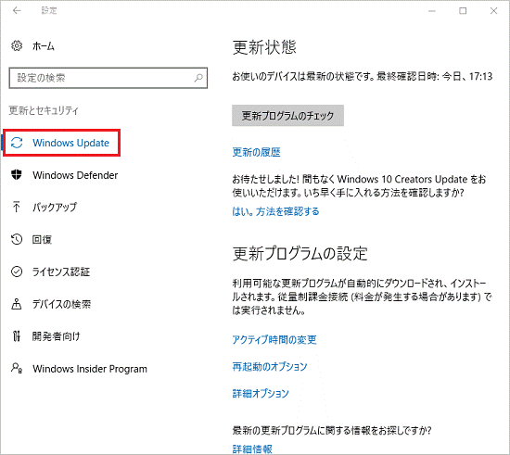The width and height of the screenshot is (510, 455).
Task: Click 詳細情報 link at bottom
Action: (252, 449)
